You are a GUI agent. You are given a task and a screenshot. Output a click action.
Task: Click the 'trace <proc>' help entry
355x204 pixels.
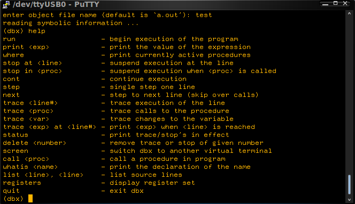pos(116,111)
